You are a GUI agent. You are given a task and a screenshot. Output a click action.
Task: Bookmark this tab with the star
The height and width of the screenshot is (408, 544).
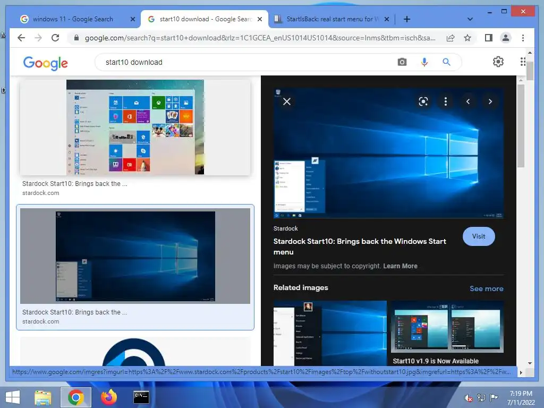467,38
